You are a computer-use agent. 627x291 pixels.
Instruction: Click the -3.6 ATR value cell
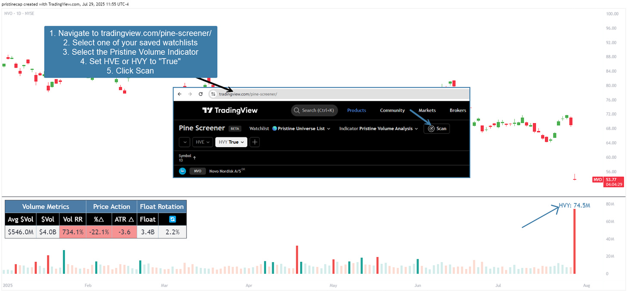(124, 232)
